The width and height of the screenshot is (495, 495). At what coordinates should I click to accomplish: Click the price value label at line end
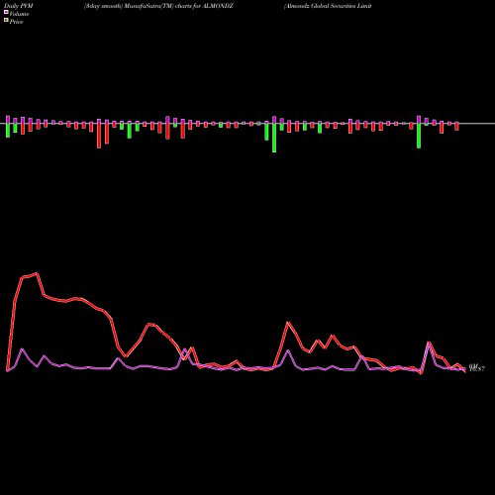(x=477, y=368)
